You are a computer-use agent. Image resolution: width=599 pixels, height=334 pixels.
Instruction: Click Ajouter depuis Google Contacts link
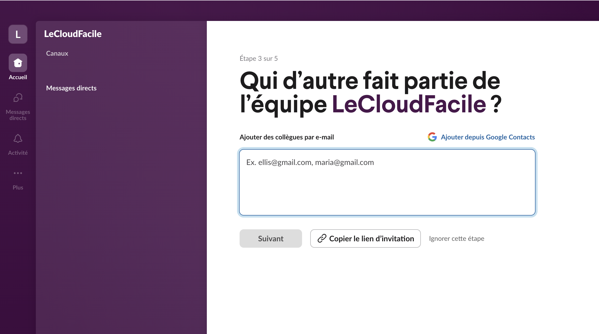(x=488, y=137)
